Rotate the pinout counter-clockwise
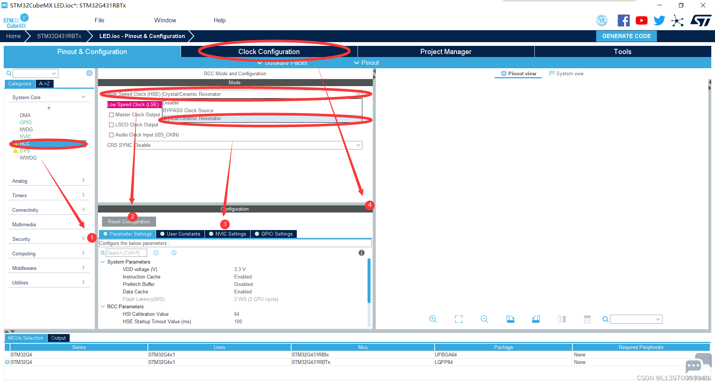This screenshot has width=715, height=384. click(536, 319)
